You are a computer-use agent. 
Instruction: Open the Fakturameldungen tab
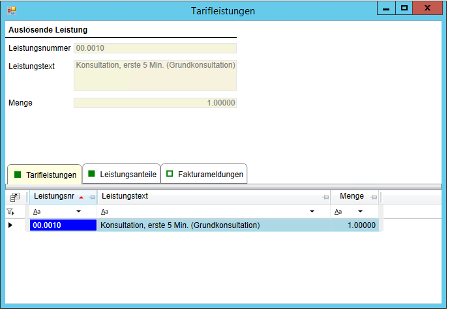point(204,174)
